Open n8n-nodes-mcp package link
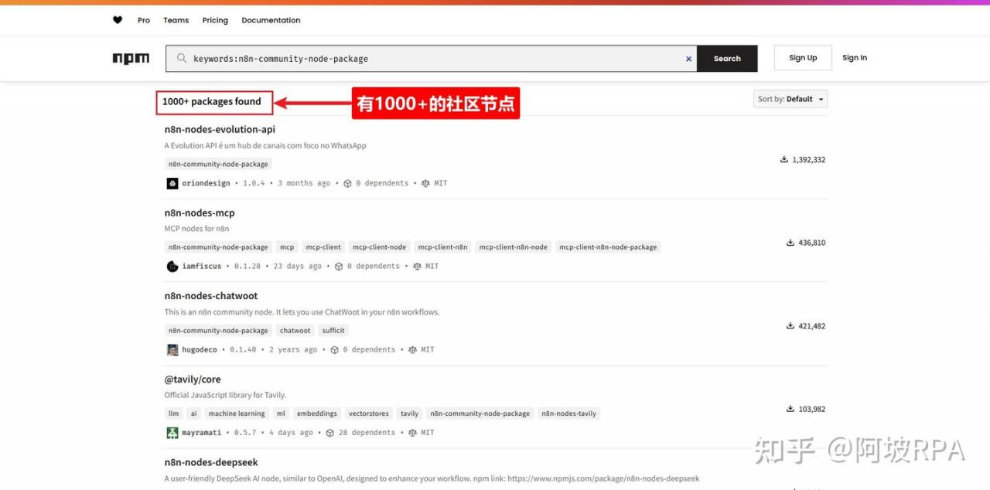The image size is (990, 490). point(200,213)
